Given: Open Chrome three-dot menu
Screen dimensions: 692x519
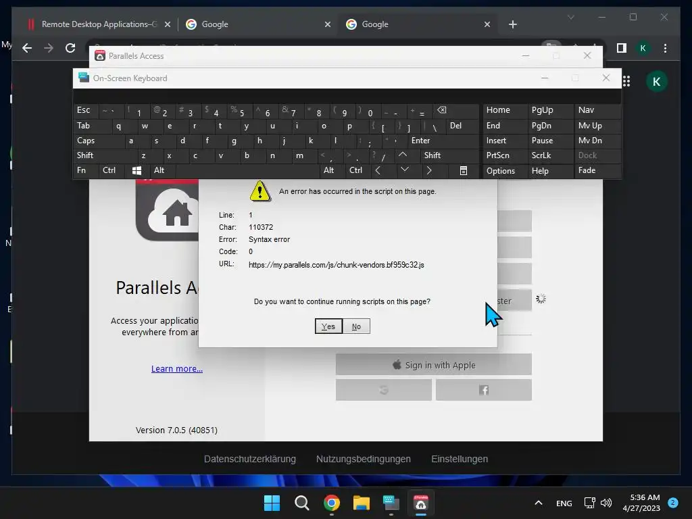Looking at the screenshot, I should (665, 48).
